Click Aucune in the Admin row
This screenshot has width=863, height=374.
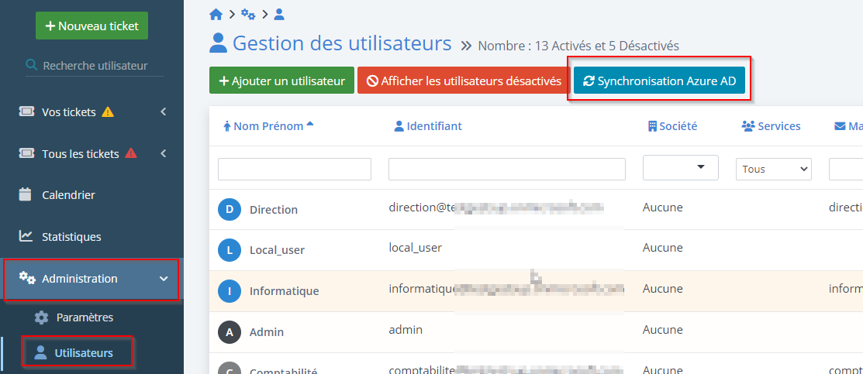663,329
